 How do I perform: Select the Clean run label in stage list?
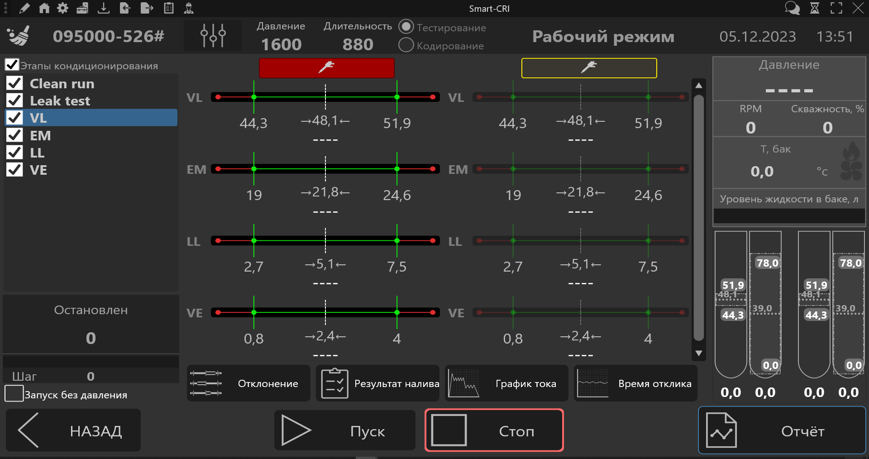tap(62, 84)
